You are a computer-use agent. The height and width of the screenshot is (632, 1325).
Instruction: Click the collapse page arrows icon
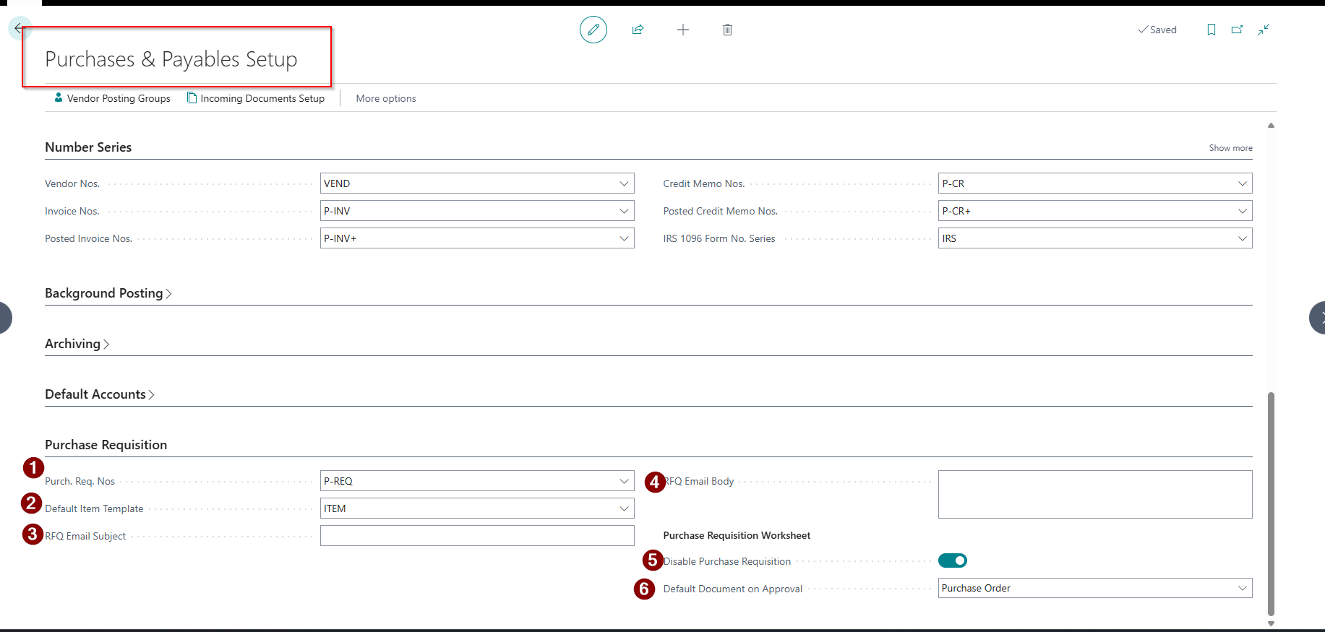[1263, 30]
